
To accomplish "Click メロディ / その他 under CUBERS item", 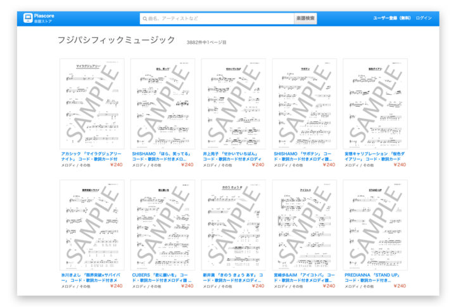I will pyautogui.click(x=146, y=286).
